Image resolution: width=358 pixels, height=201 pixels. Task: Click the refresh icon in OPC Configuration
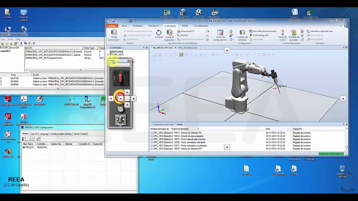(x=38, y=139)
